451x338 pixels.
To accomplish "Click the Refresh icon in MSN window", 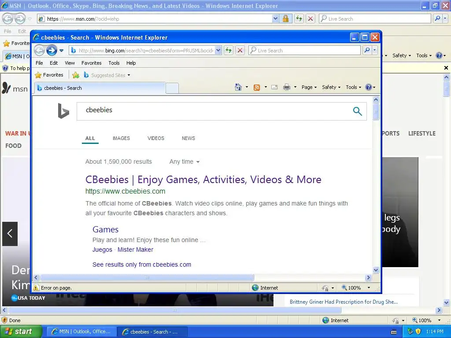I will pyautogui.click(x=299, y=18).
